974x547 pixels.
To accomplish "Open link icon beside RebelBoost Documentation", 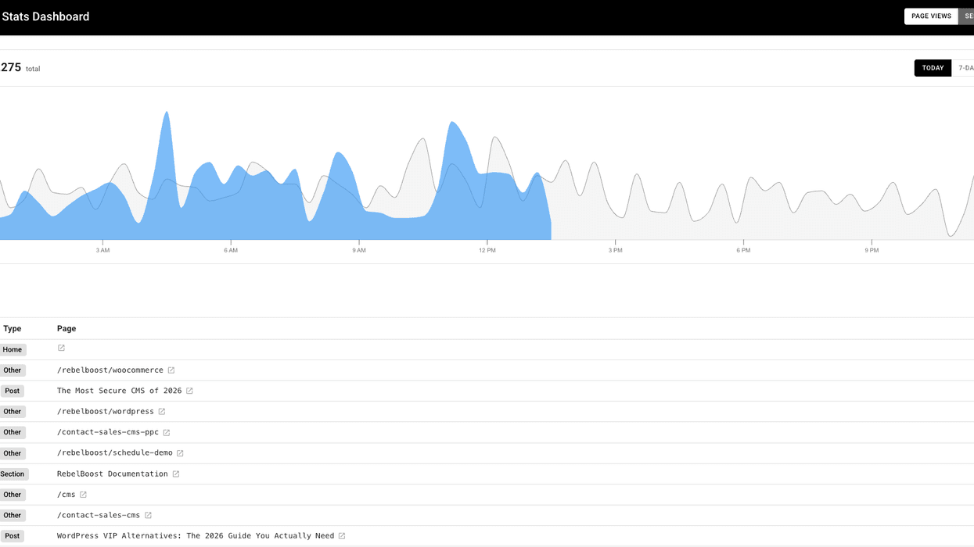I will click(175, 474).
